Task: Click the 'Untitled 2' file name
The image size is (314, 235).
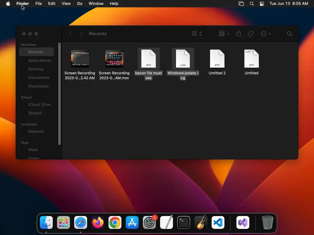Action: (217, 73)
